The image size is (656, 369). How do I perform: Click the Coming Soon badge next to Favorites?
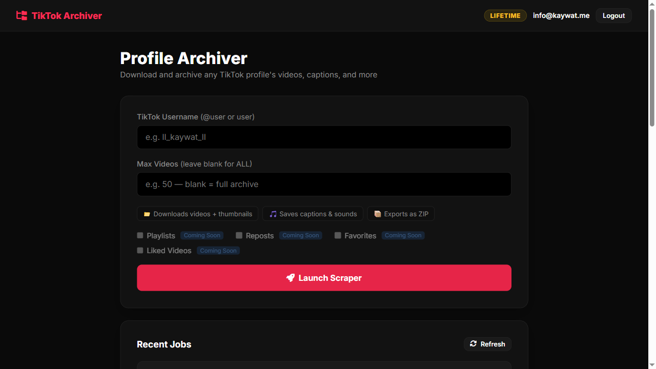[403, 236]
